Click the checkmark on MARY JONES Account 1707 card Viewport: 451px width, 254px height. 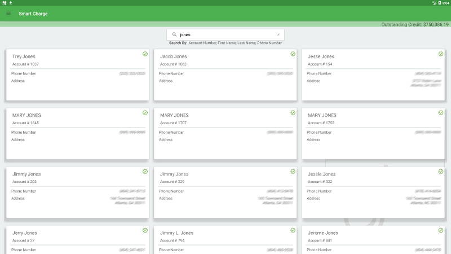[x=293, y=112]
